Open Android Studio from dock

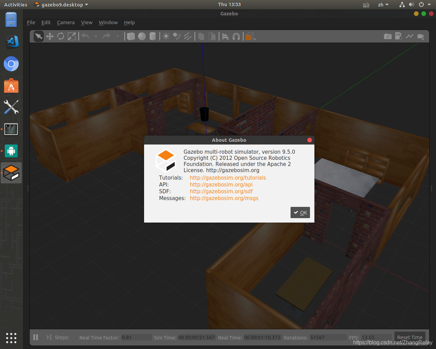coord(11,151)
